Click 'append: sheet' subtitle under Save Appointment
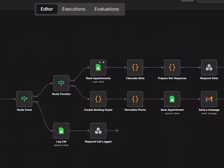224x168 pixels. click(172, 113)
